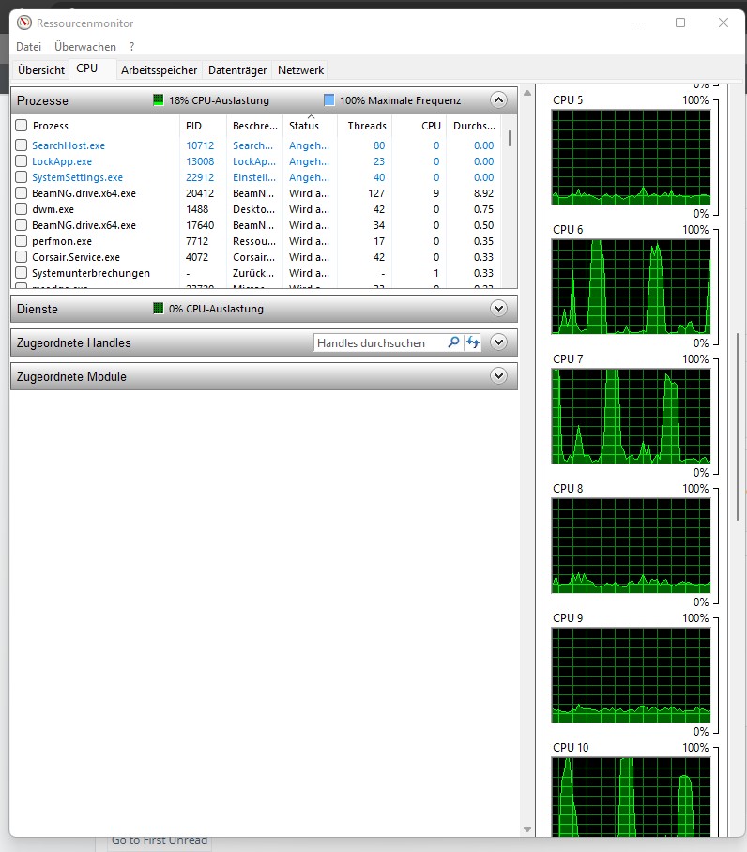
Task: Sort by the Status column header
Action: point(310,126)
